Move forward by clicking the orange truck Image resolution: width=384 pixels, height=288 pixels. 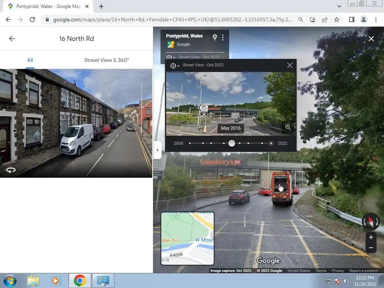tap(282, 188)
